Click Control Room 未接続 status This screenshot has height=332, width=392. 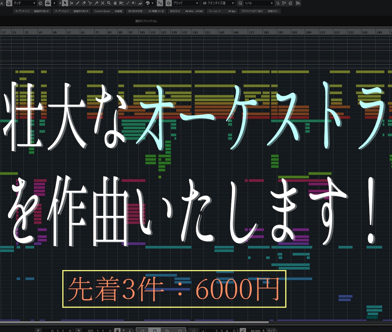coord(109,11)
